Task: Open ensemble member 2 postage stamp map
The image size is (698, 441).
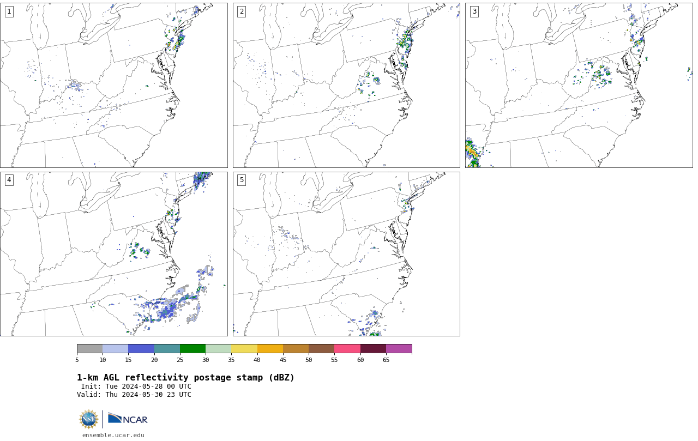Action: pyautogui.click(x=346, y=85)
